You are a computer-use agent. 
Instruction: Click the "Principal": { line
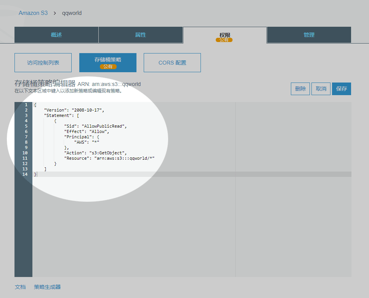82,137
